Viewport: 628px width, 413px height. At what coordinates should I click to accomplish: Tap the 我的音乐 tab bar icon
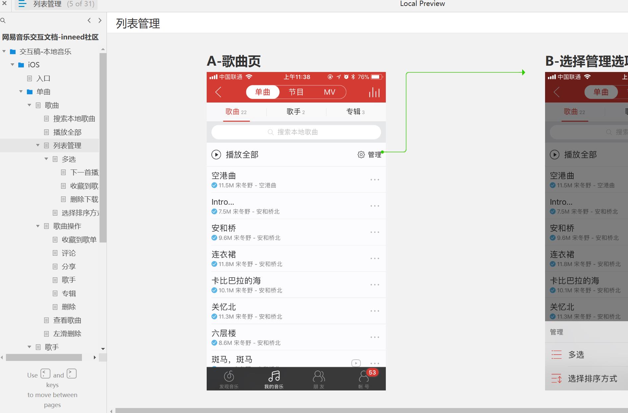(274, 379)
